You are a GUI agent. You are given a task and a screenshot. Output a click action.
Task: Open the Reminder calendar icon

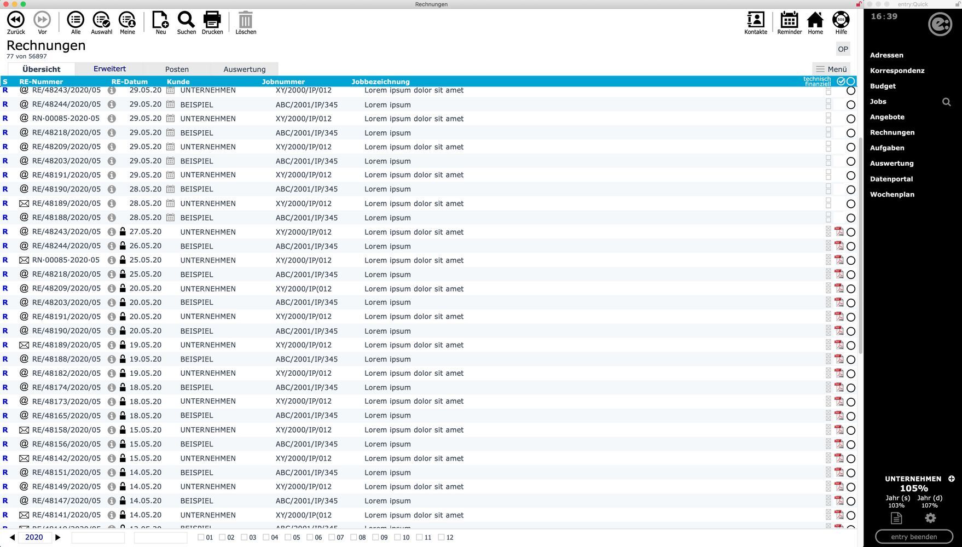[x=789, y=20]
